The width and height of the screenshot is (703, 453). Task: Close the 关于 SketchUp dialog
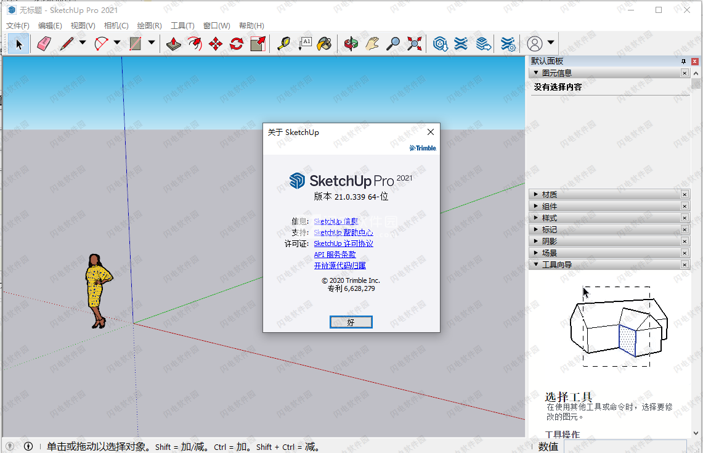click(431, 132)
